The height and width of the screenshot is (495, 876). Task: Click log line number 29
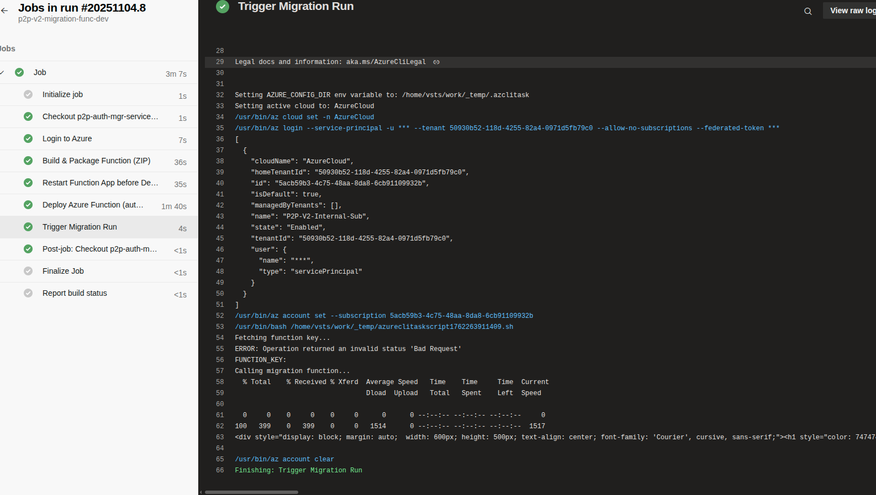point(220,62)
